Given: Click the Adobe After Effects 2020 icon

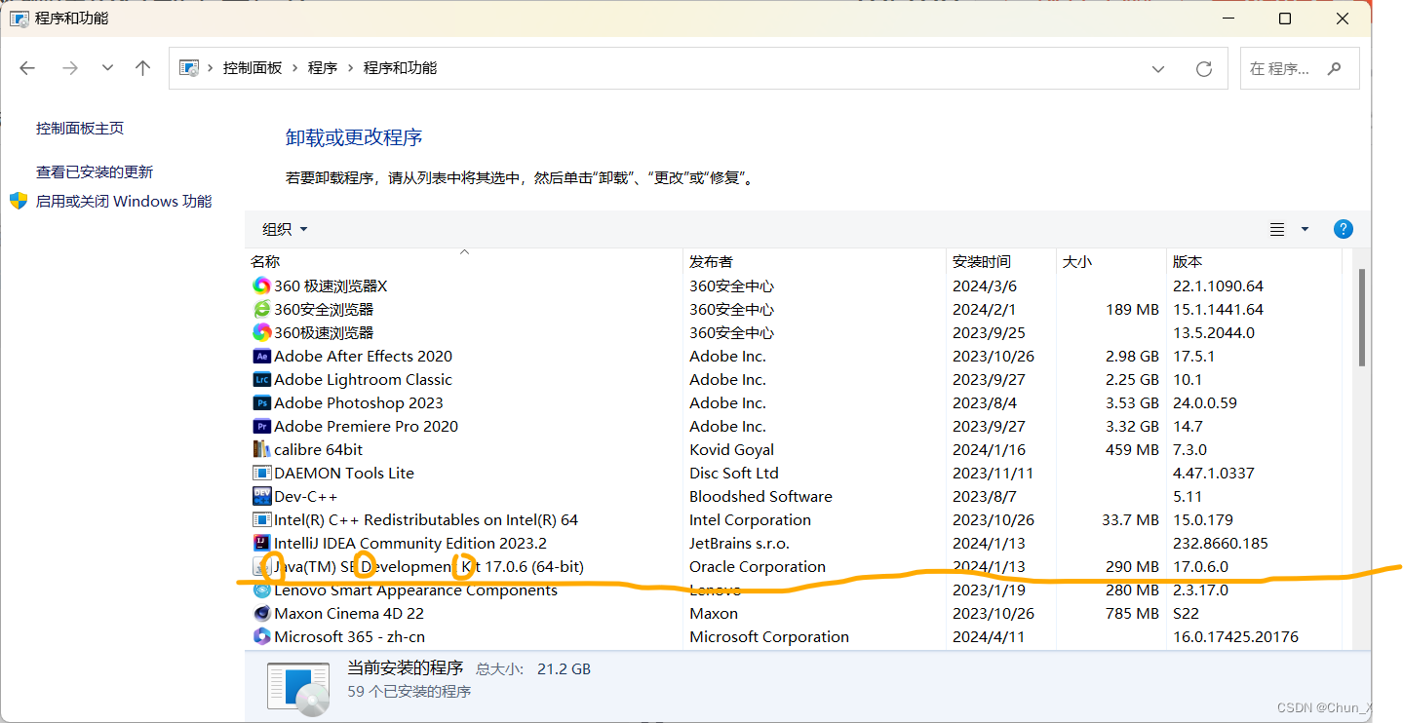Looking at the screenshot, I should coord(261,357).
